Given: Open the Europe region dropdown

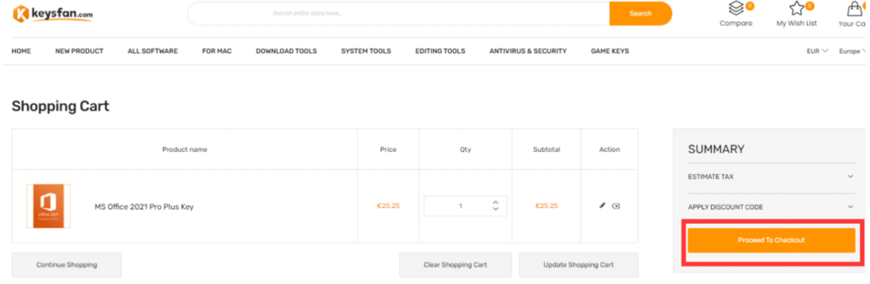Looking at the screenshot, I should (x=852, y=51).
